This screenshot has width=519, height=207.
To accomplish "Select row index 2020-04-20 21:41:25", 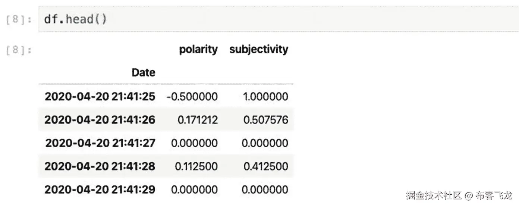I will click(100, 97).
